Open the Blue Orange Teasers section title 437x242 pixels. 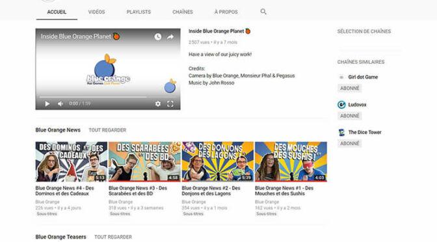pyautogui.click(x=60, y=237)
